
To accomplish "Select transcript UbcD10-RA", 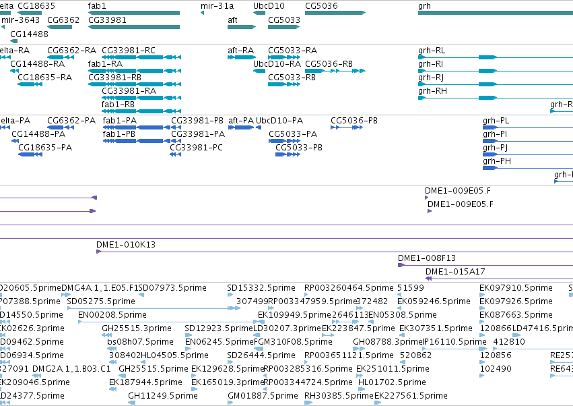I will (x=259, y=71).
